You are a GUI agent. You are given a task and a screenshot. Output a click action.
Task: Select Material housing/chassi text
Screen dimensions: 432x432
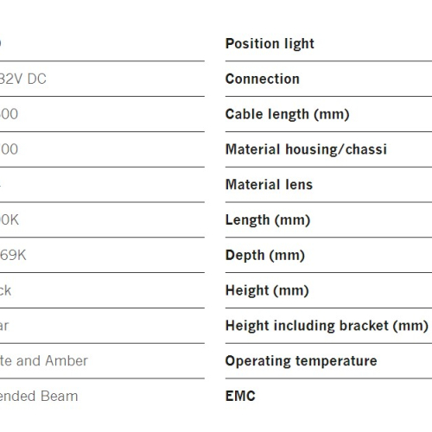(x=306, y=149)
